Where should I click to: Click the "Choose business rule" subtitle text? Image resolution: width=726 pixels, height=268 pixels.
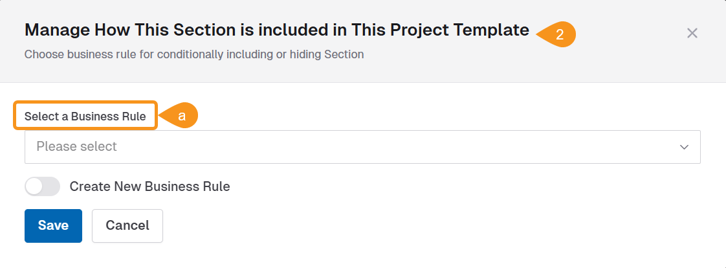point(193,54)
